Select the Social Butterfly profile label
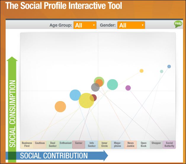The image size is (186, 164). pos(169,144)
